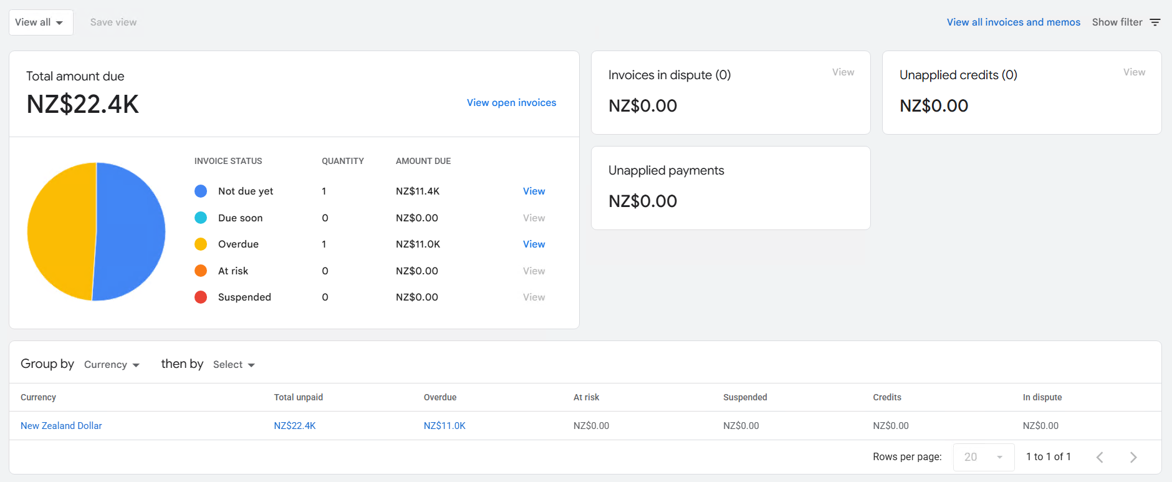Viewport: 1172px width, 482px height.
Task: View the Overdue invoices
Action: click(534, 244)
